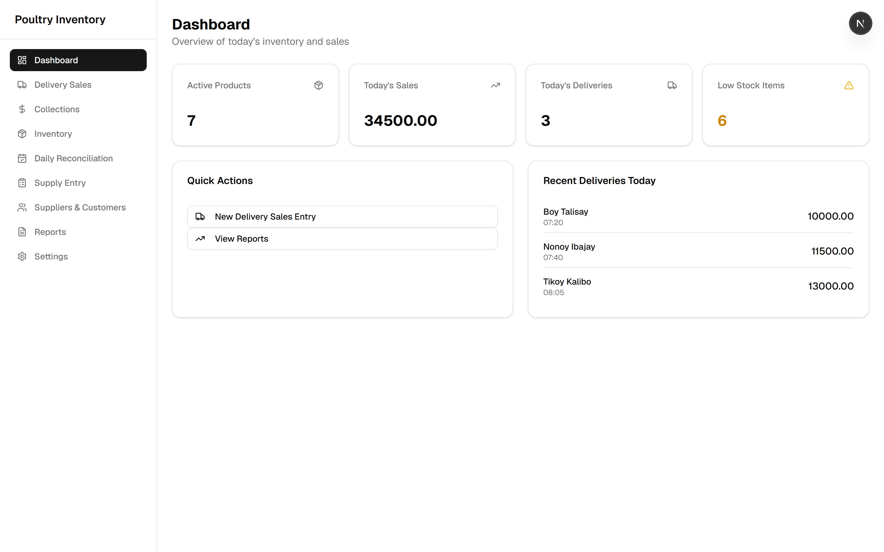This screenshot has height=552, width=884.
Task: Open the Boy Talisay delivery row
Action: tap(698, 216)
